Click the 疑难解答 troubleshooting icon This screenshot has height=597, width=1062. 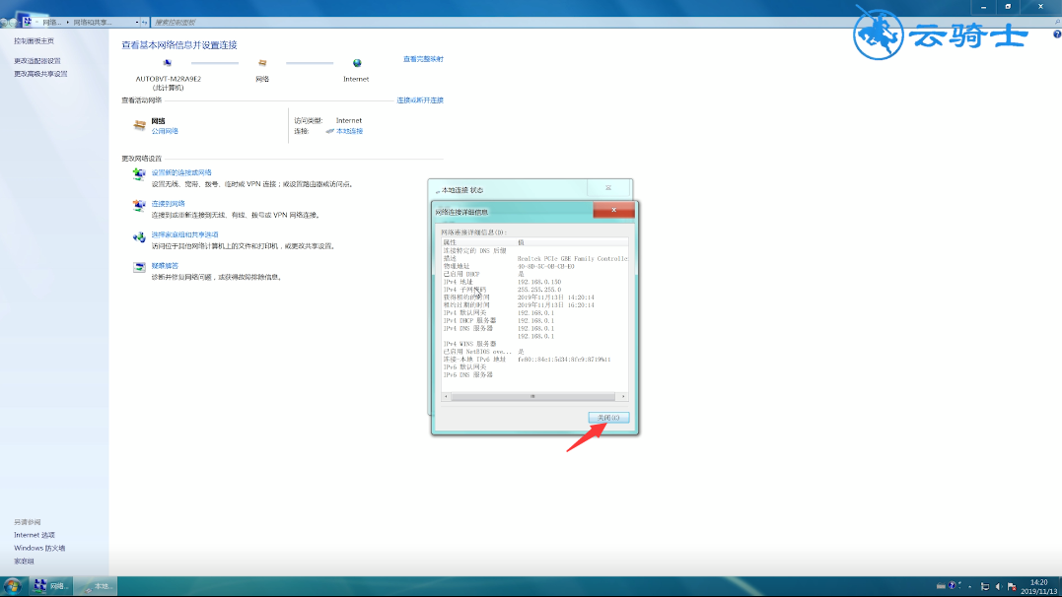pyautogui.click(x=139, y=267)
